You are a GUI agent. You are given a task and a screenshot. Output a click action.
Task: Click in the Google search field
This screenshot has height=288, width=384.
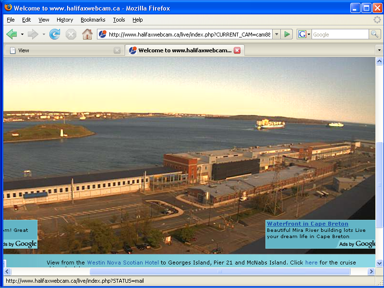339,34
